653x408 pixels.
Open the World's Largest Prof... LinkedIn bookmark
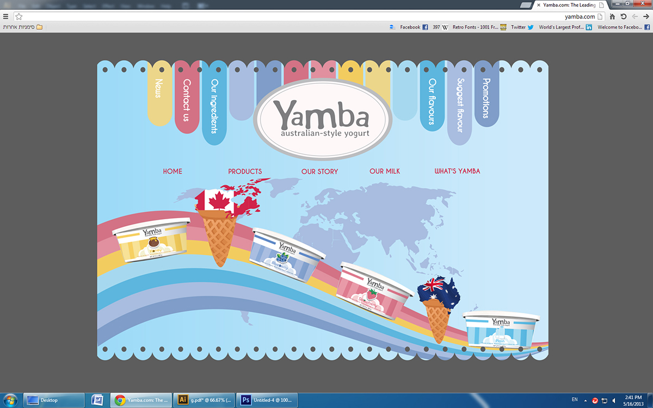pyautogui.click(x=565, y=27)
